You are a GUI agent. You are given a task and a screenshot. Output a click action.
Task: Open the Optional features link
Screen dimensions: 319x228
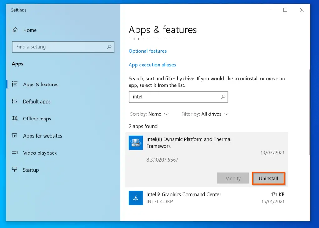coord(148,51)
